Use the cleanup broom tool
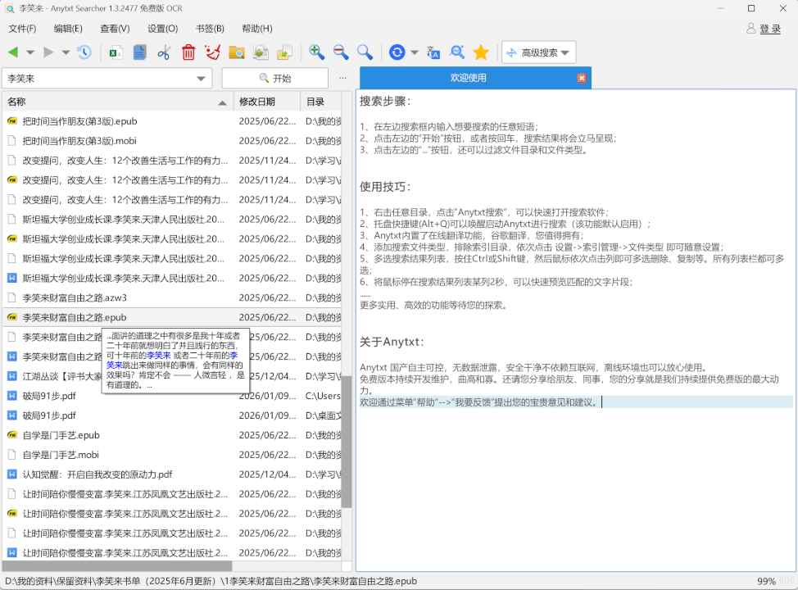The height and width of the screenshot is (590, 798). pos(212,52)
